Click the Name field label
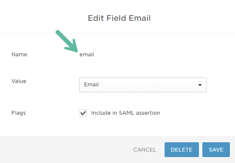 (x=19, y=55)
